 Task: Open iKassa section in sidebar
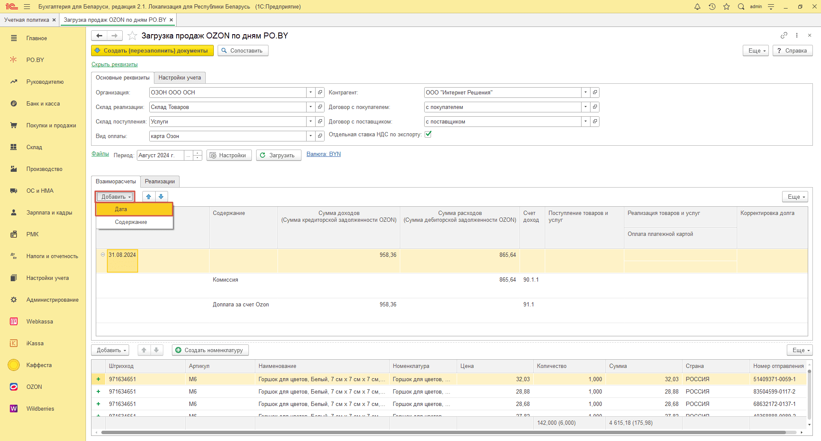click(x=35, y=343)
